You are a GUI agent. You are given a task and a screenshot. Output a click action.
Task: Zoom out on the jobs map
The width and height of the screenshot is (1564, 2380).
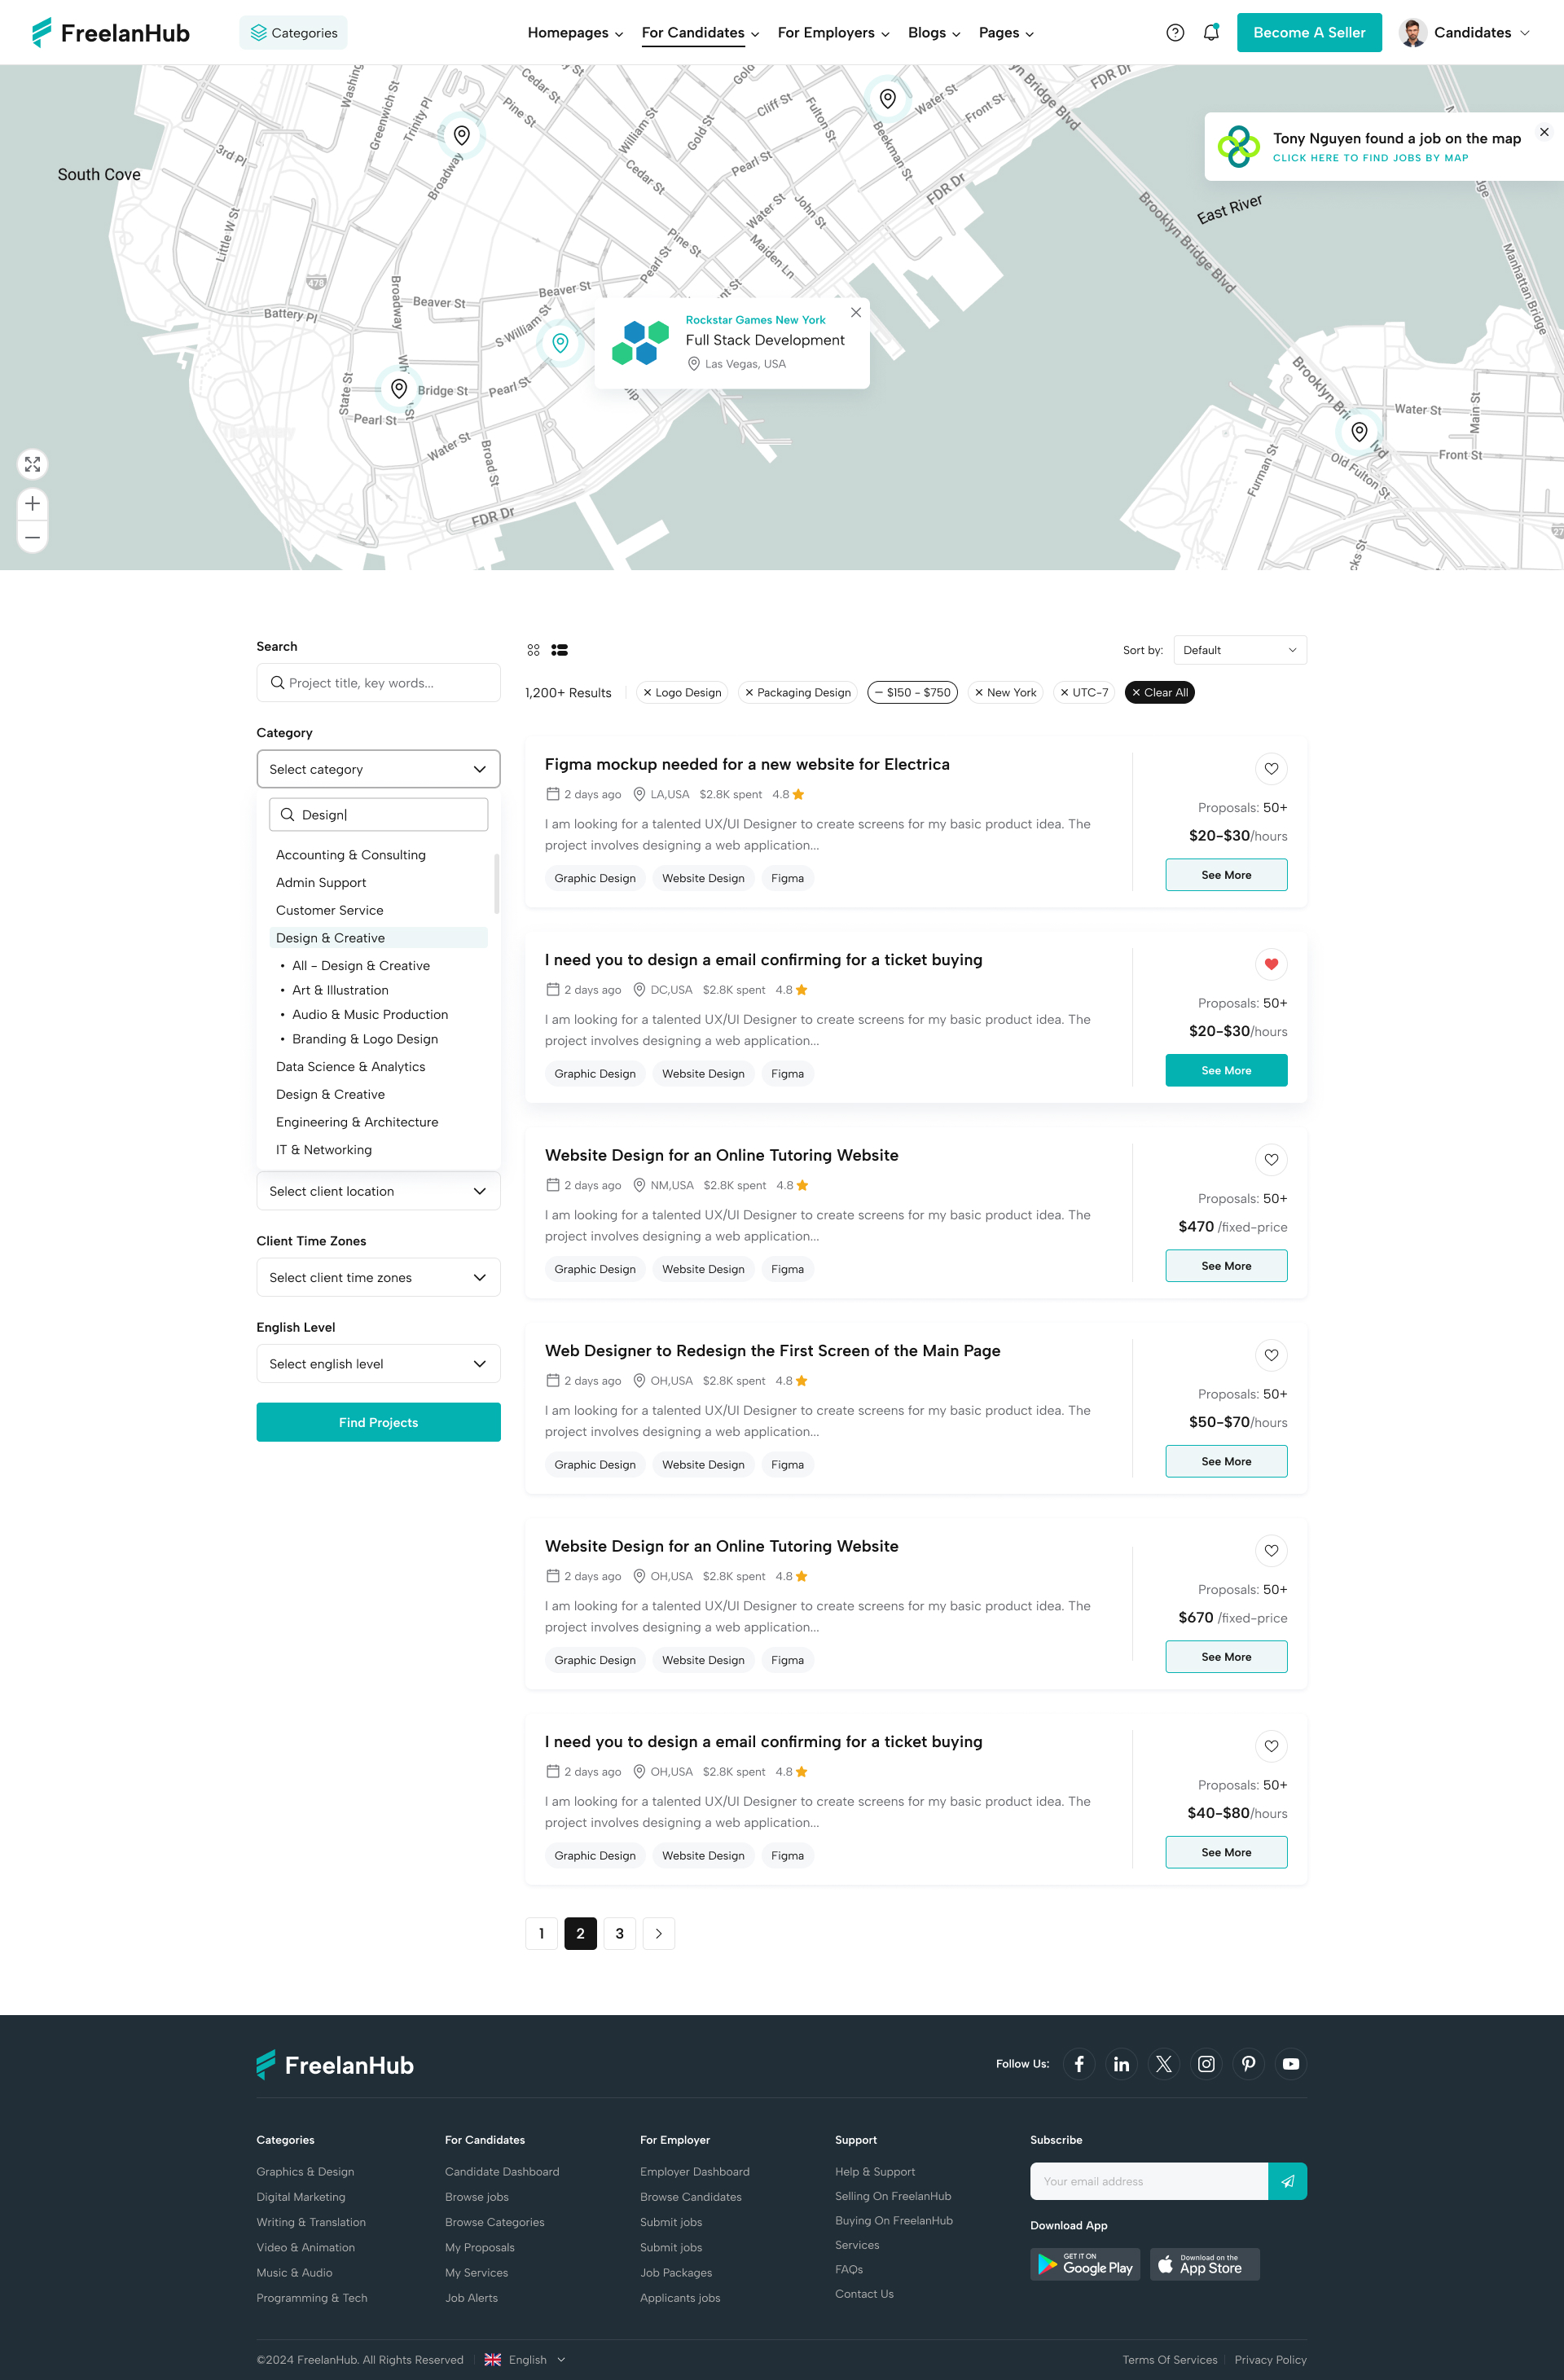point(32,537)
